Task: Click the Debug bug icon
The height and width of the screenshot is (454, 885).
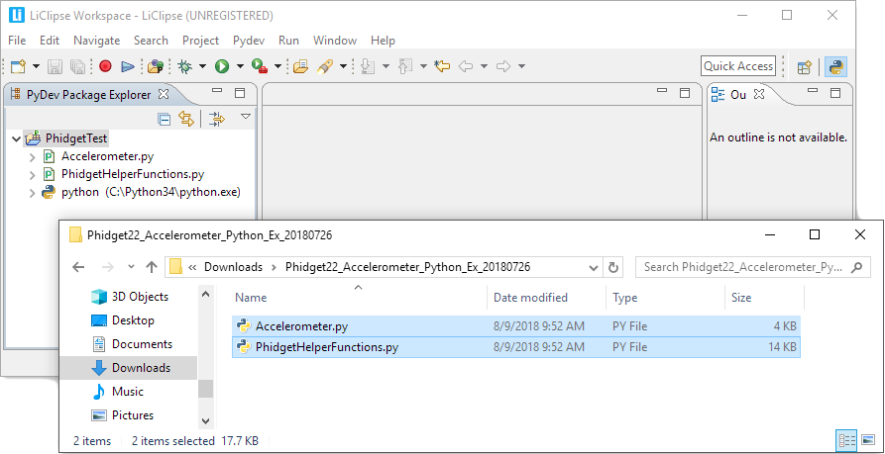Action: 184,66
